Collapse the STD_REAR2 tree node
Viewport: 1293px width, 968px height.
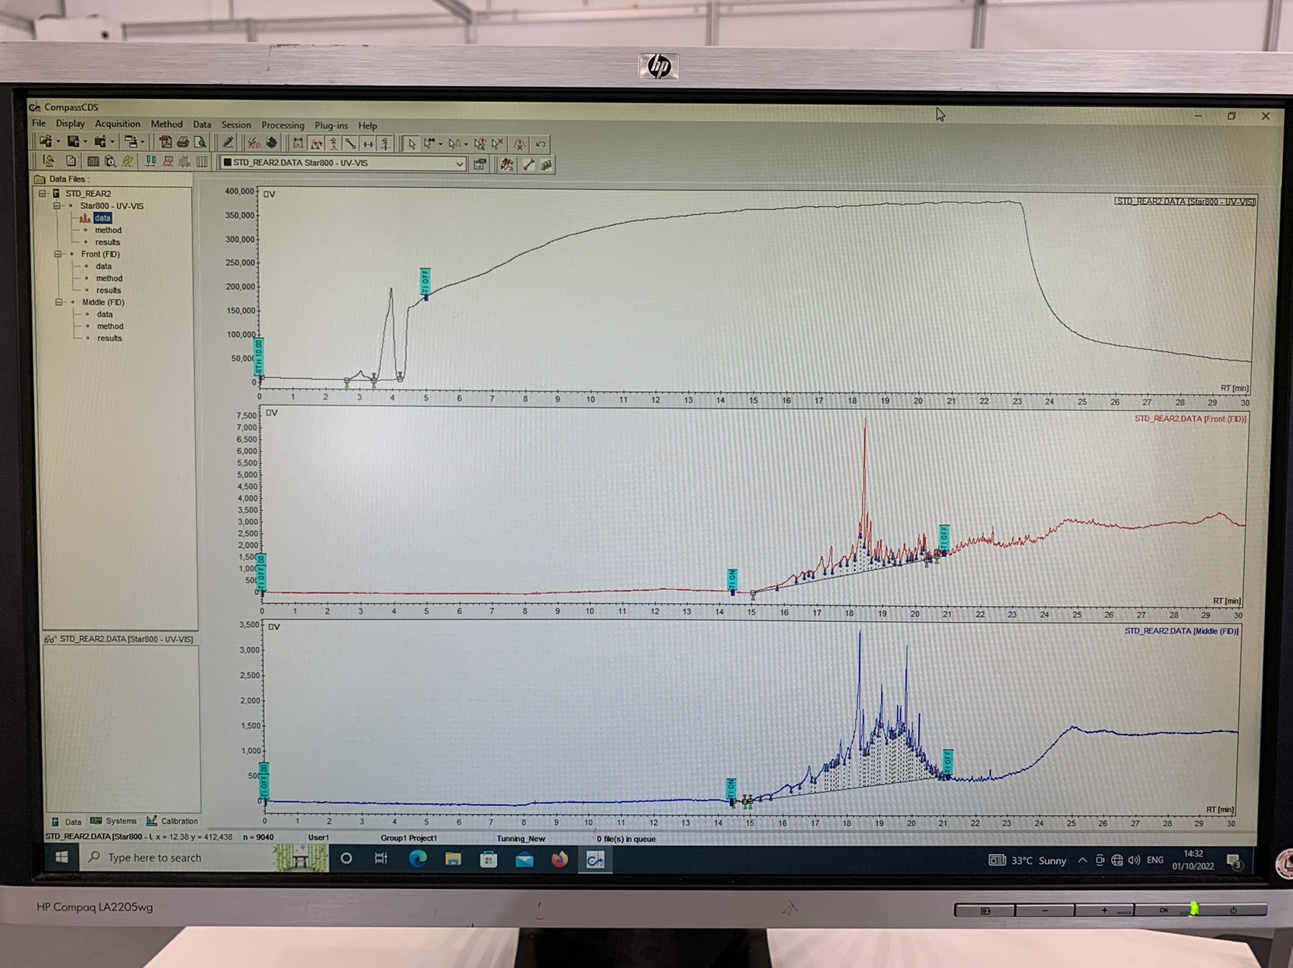(x=43, y=193)
